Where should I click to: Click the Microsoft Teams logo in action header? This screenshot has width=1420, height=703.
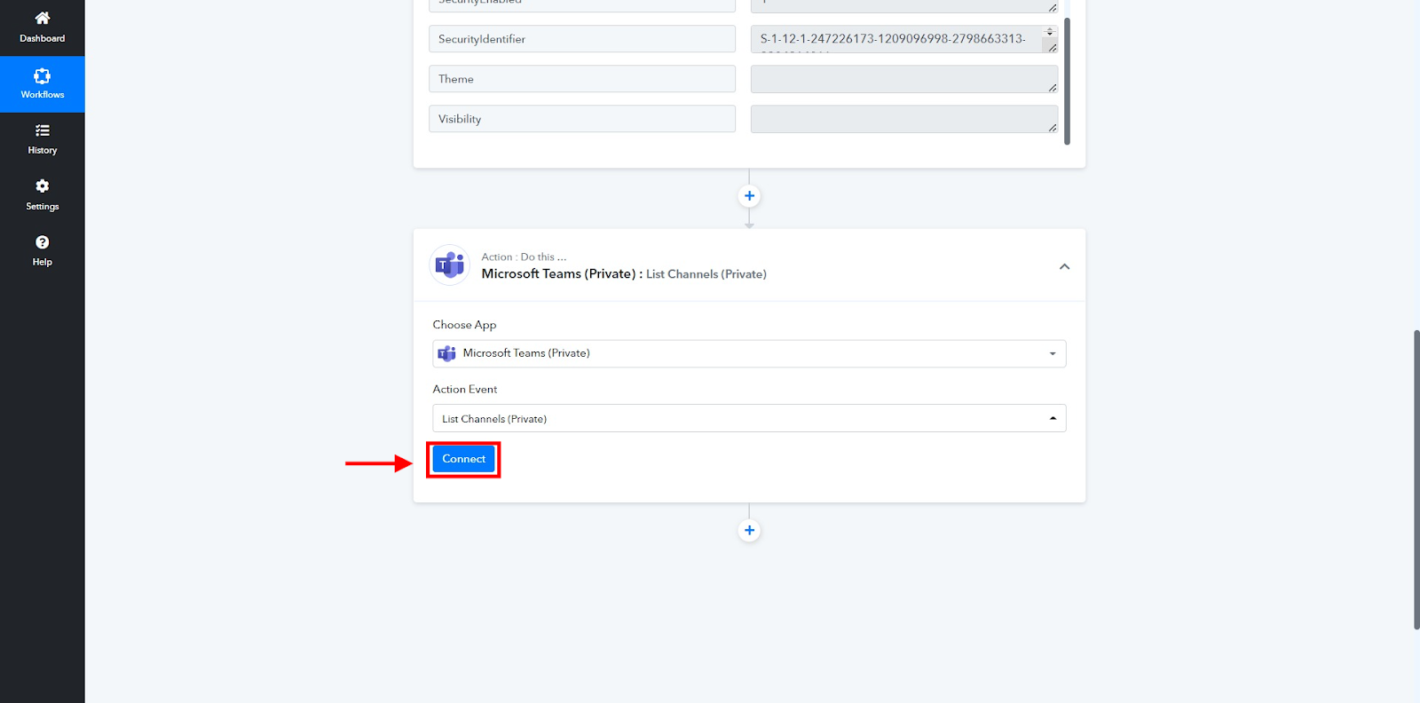tap(450, 265)
